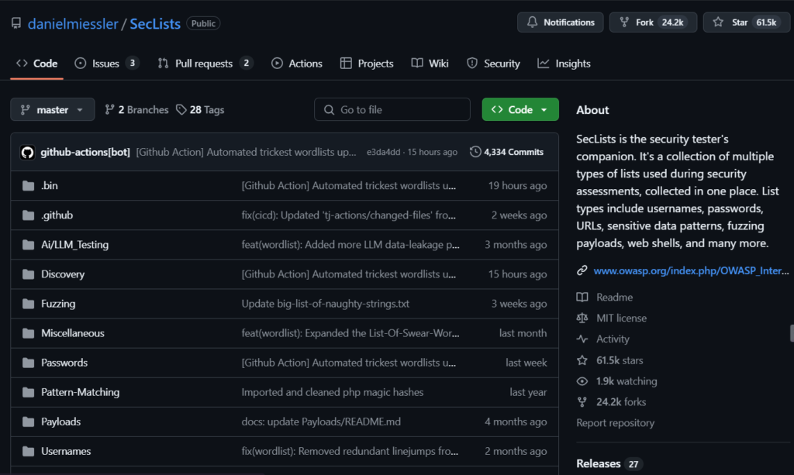Open the MIT license link text
This screenshot has width=794, height=475.
(621, 318)
